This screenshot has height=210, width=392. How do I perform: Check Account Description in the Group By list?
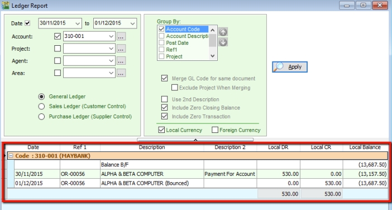pyautogui.click(x=161, y=36)
